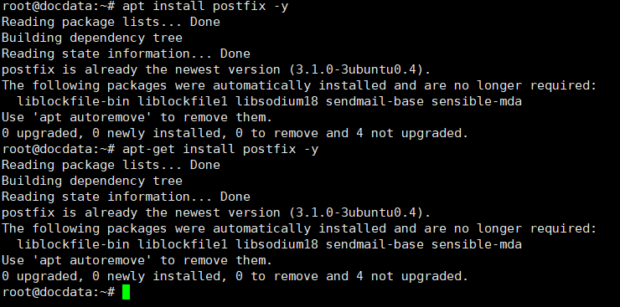Viewport: 620px width, 307px height.
Task: Click the second 'Building dependency tree' line
Action: 92,182
